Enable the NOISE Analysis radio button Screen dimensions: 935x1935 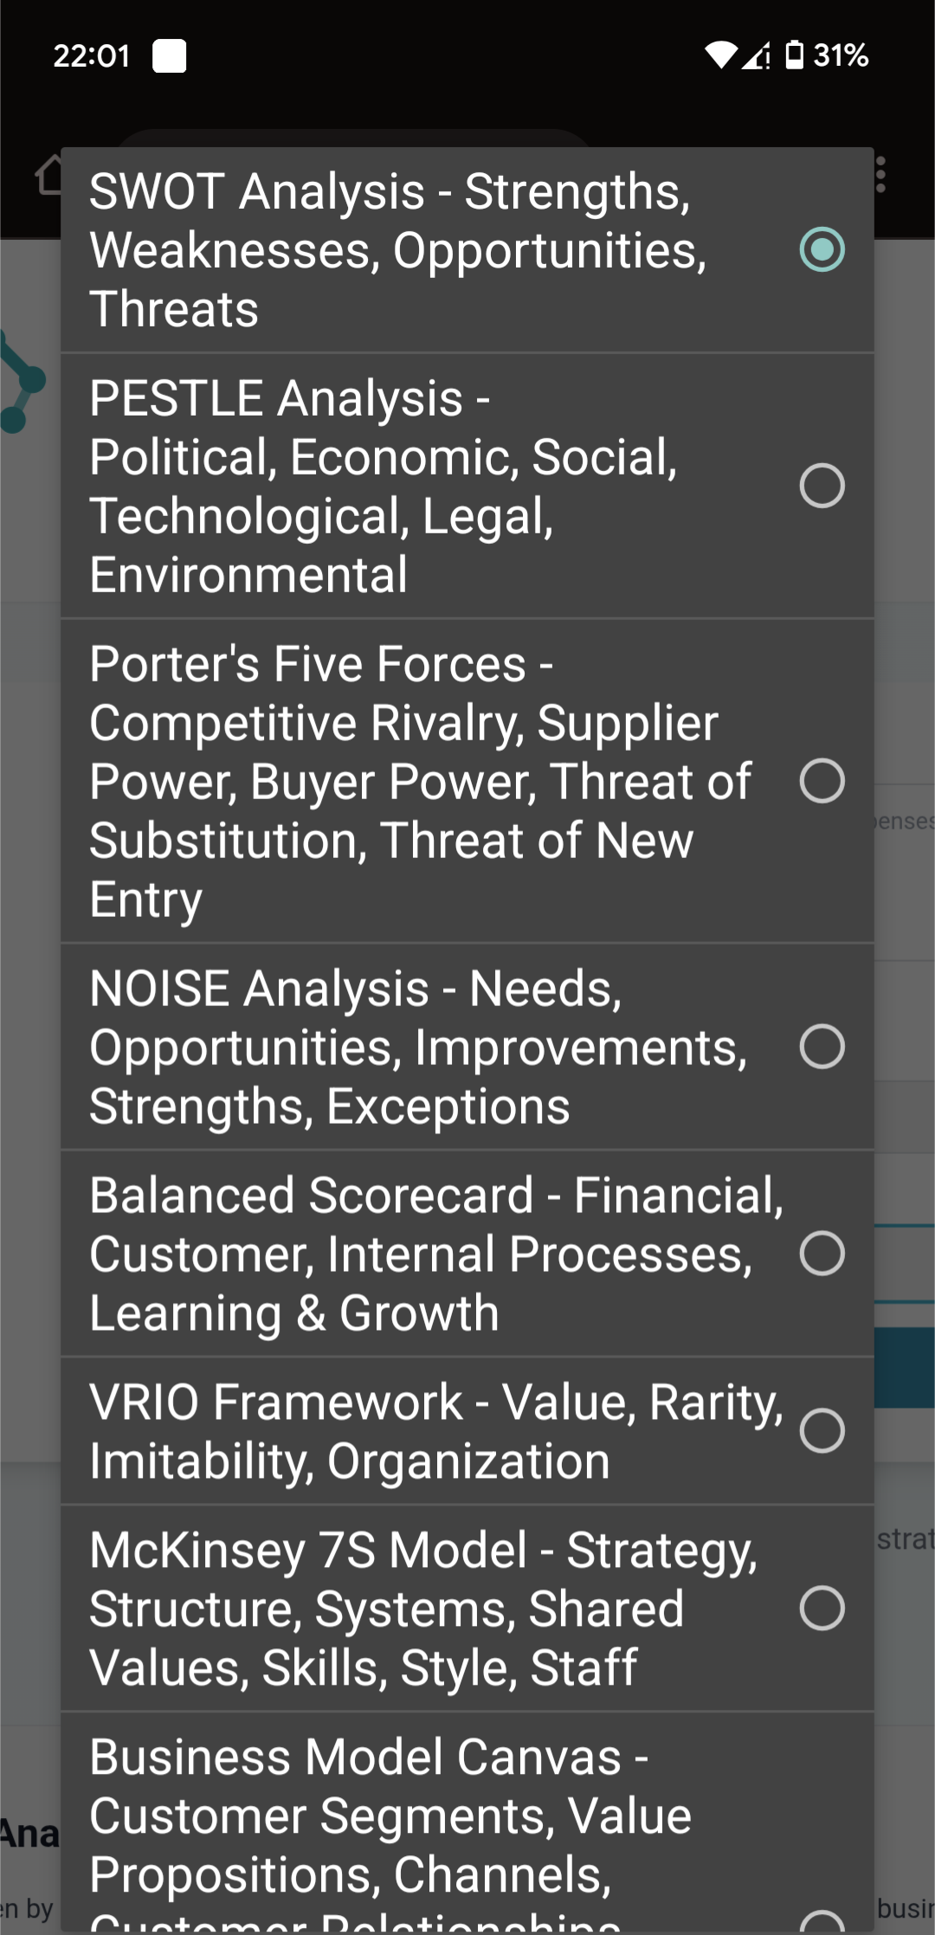[x=823, y=1047]
